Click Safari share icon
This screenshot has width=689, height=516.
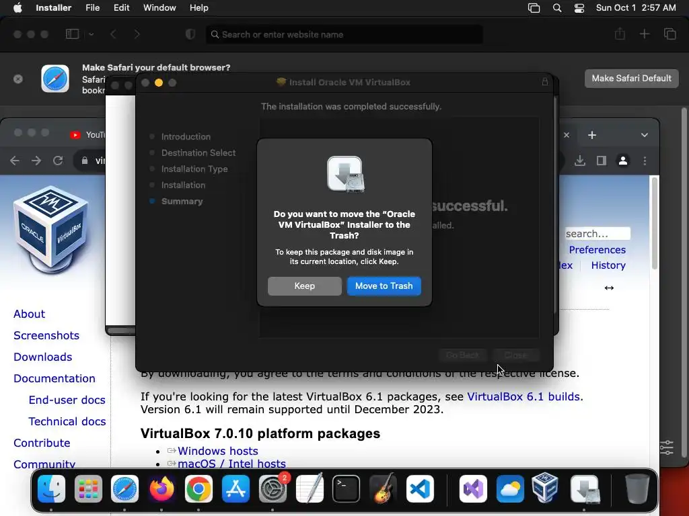620,34
